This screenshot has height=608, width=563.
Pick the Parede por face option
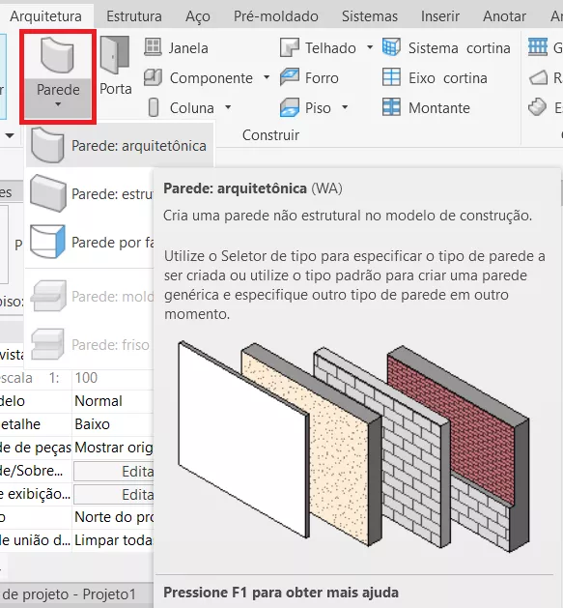(x=90, y=242)
